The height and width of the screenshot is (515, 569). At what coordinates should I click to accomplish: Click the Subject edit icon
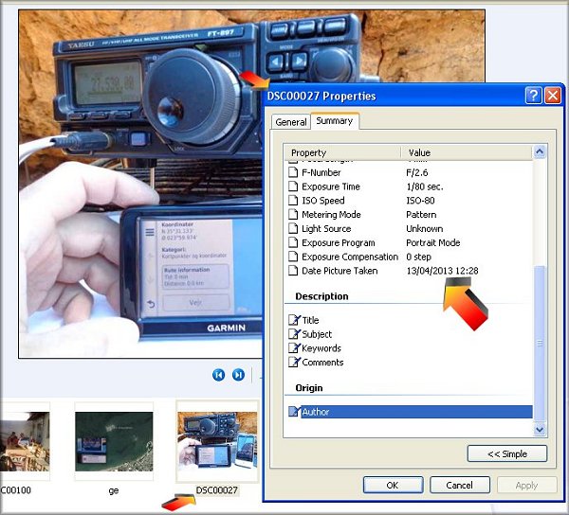(x=294, y=333)
